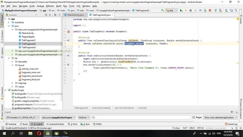Hide the Project panel with the hide icon

(x=60, y=15)
